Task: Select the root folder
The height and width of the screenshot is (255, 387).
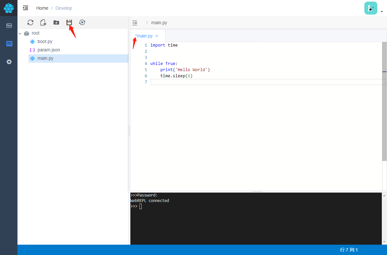Action: 36,33
